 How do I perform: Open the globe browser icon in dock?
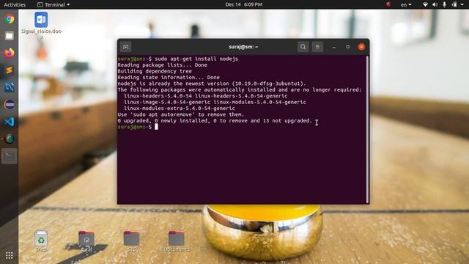pyautogui.click(x=10, y=139)
